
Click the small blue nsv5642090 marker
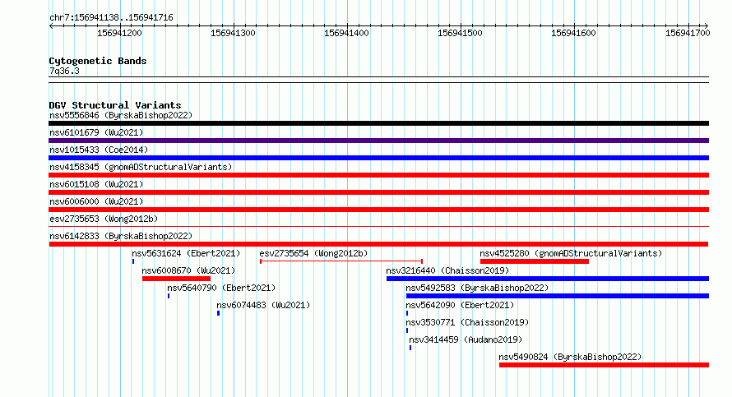click(x=407, y=313)
